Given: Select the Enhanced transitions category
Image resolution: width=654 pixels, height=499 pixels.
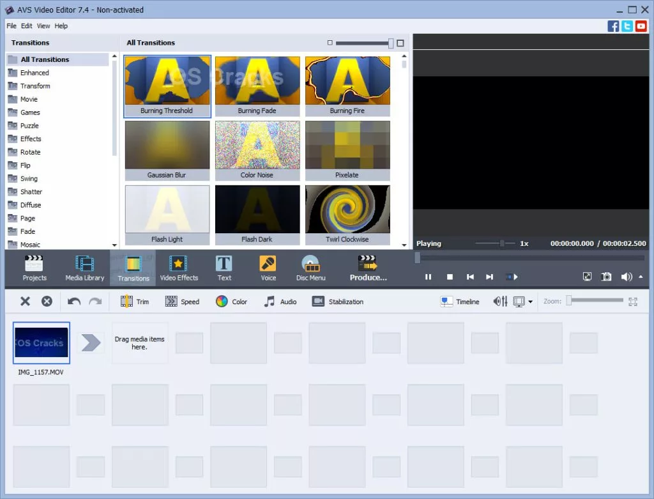Looking at the screenshot, I should click(57, 73).
